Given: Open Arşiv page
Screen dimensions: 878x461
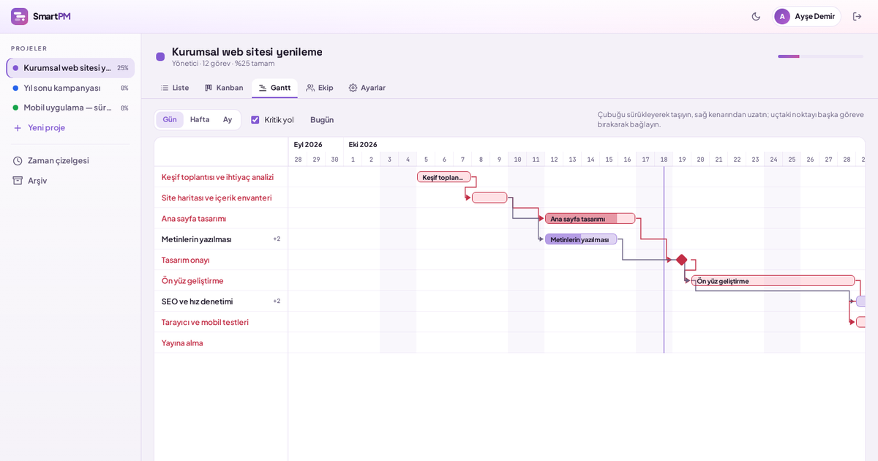Looking at the screenshot, I should [70, 180].
